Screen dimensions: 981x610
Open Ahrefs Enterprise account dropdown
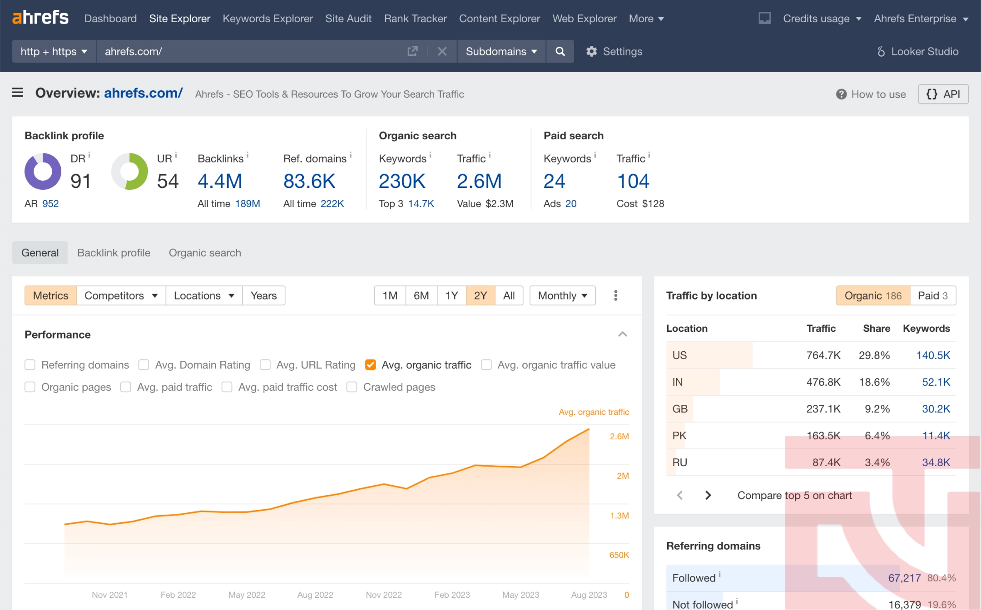(921, 19)
